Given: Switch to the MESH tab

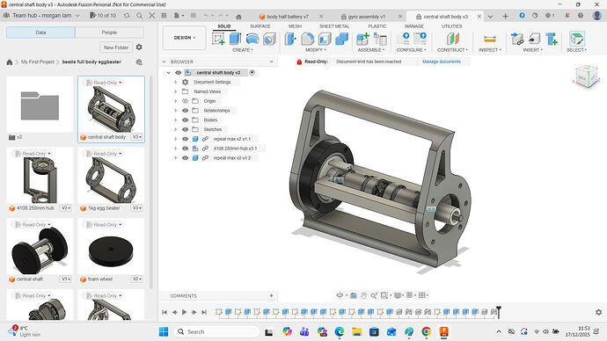Looking at the screenshot, I should tap(295, 26).
